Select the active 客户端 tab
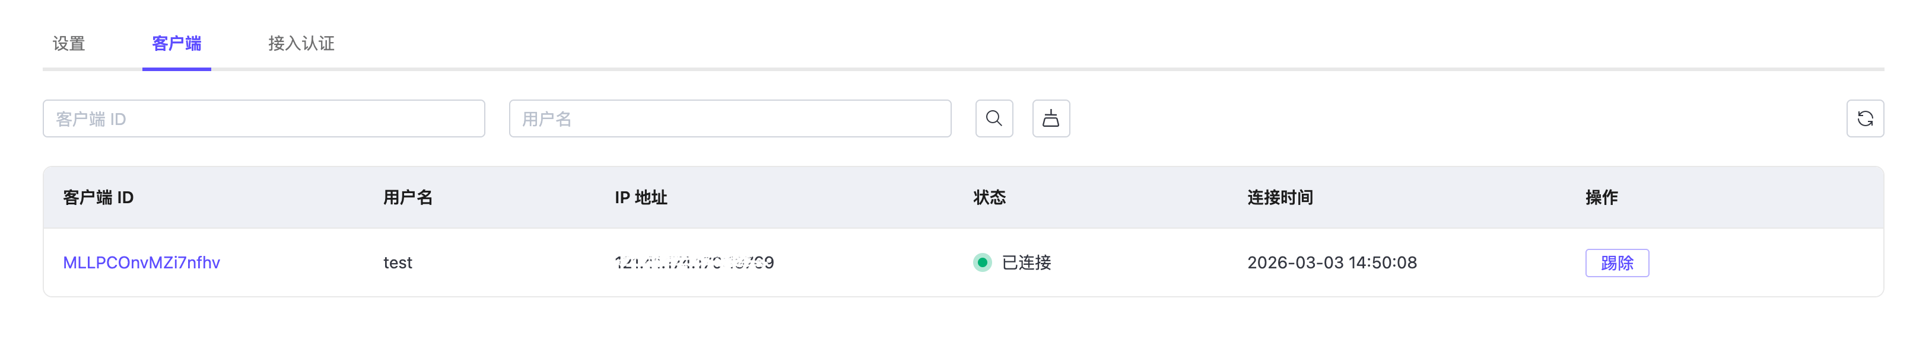This screenshot has height=359, width=1913. pos(176,44)
